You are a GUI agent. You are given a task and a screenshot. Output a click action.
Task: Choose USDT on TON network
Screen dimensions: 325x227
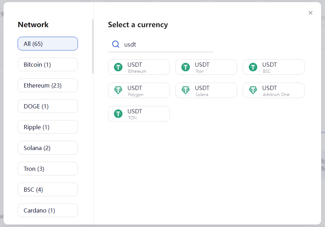(139, 114)
